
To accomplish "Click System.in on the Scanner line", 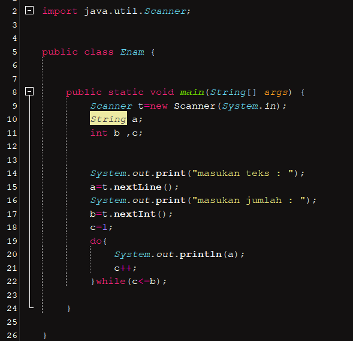I will pyautogui.click(x=249, y=106).
